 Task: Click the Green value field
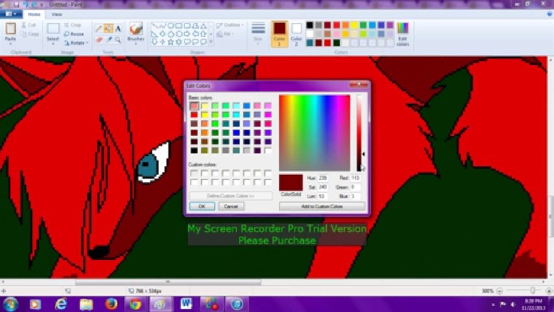coord(356,187)
